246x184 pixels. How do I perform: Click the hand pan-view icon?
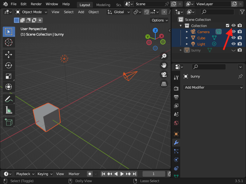point(164,65)
